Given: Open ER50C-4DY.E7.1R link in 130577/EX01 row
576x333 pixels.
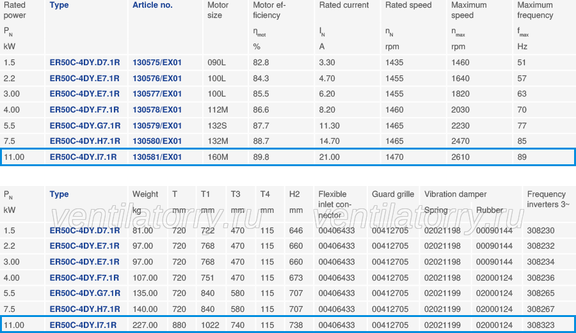Looking at the screenshot, I should click(84, 94).
